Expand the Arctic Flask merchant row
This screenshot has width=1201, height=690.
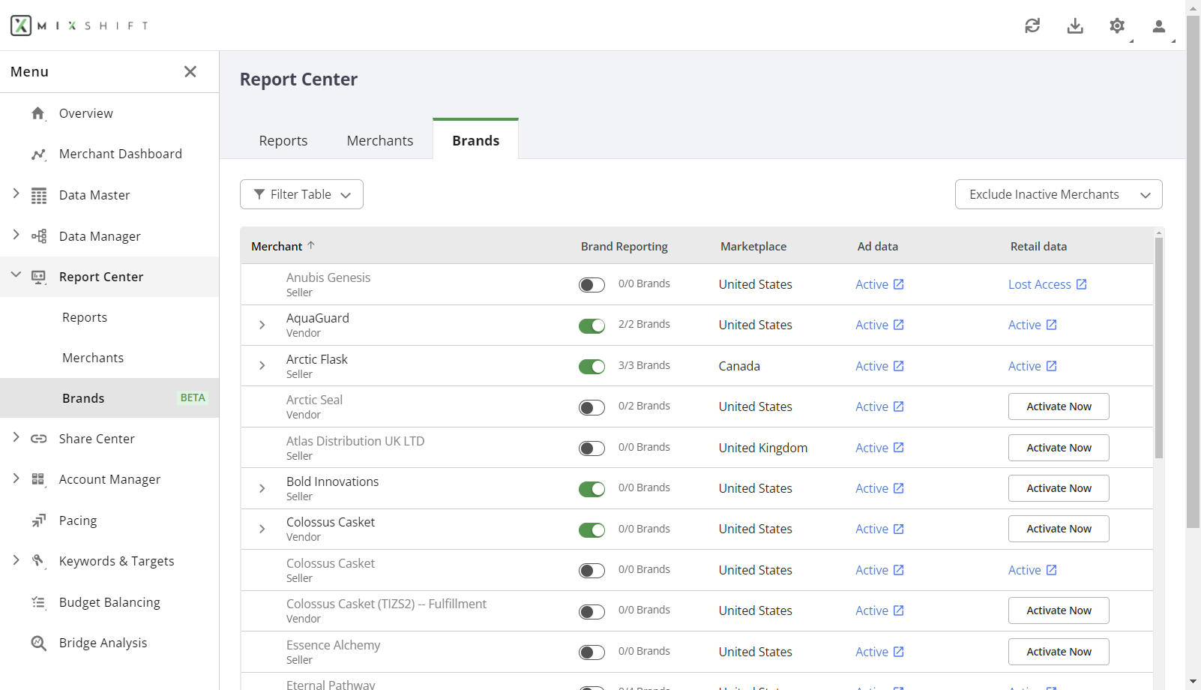tap(262, 366)
